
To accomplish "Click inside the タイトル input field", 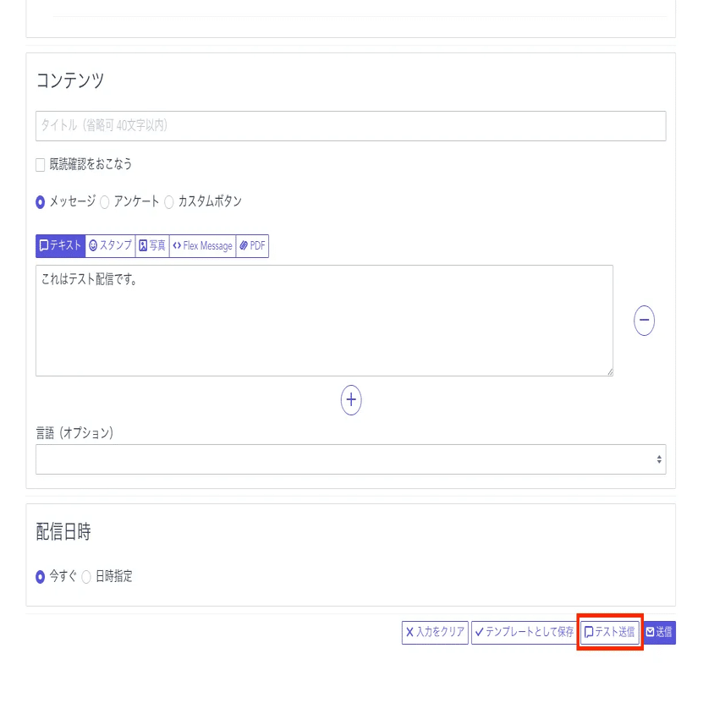I will pos(349,125).
